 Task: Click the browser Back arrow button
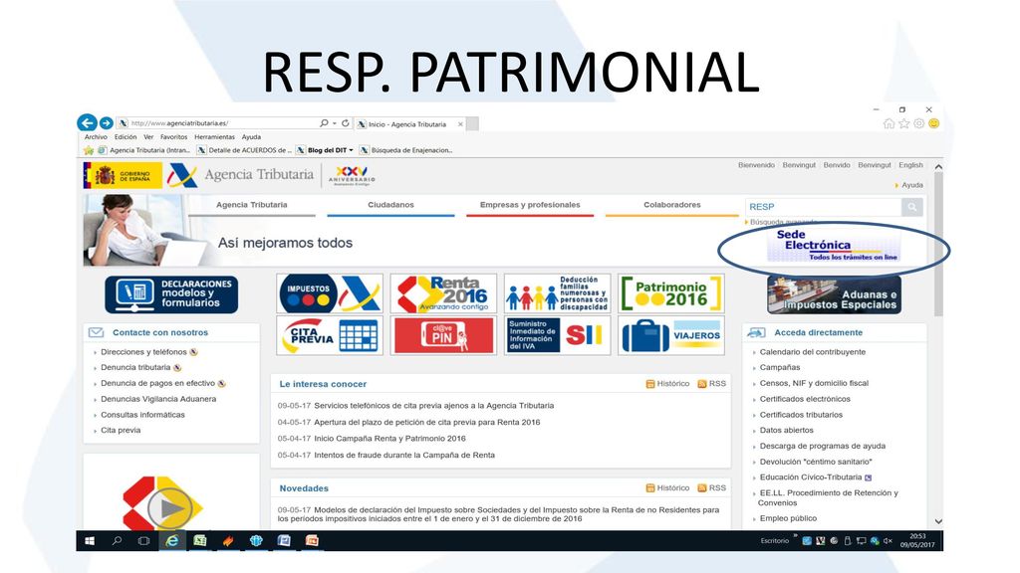point(87,122)
